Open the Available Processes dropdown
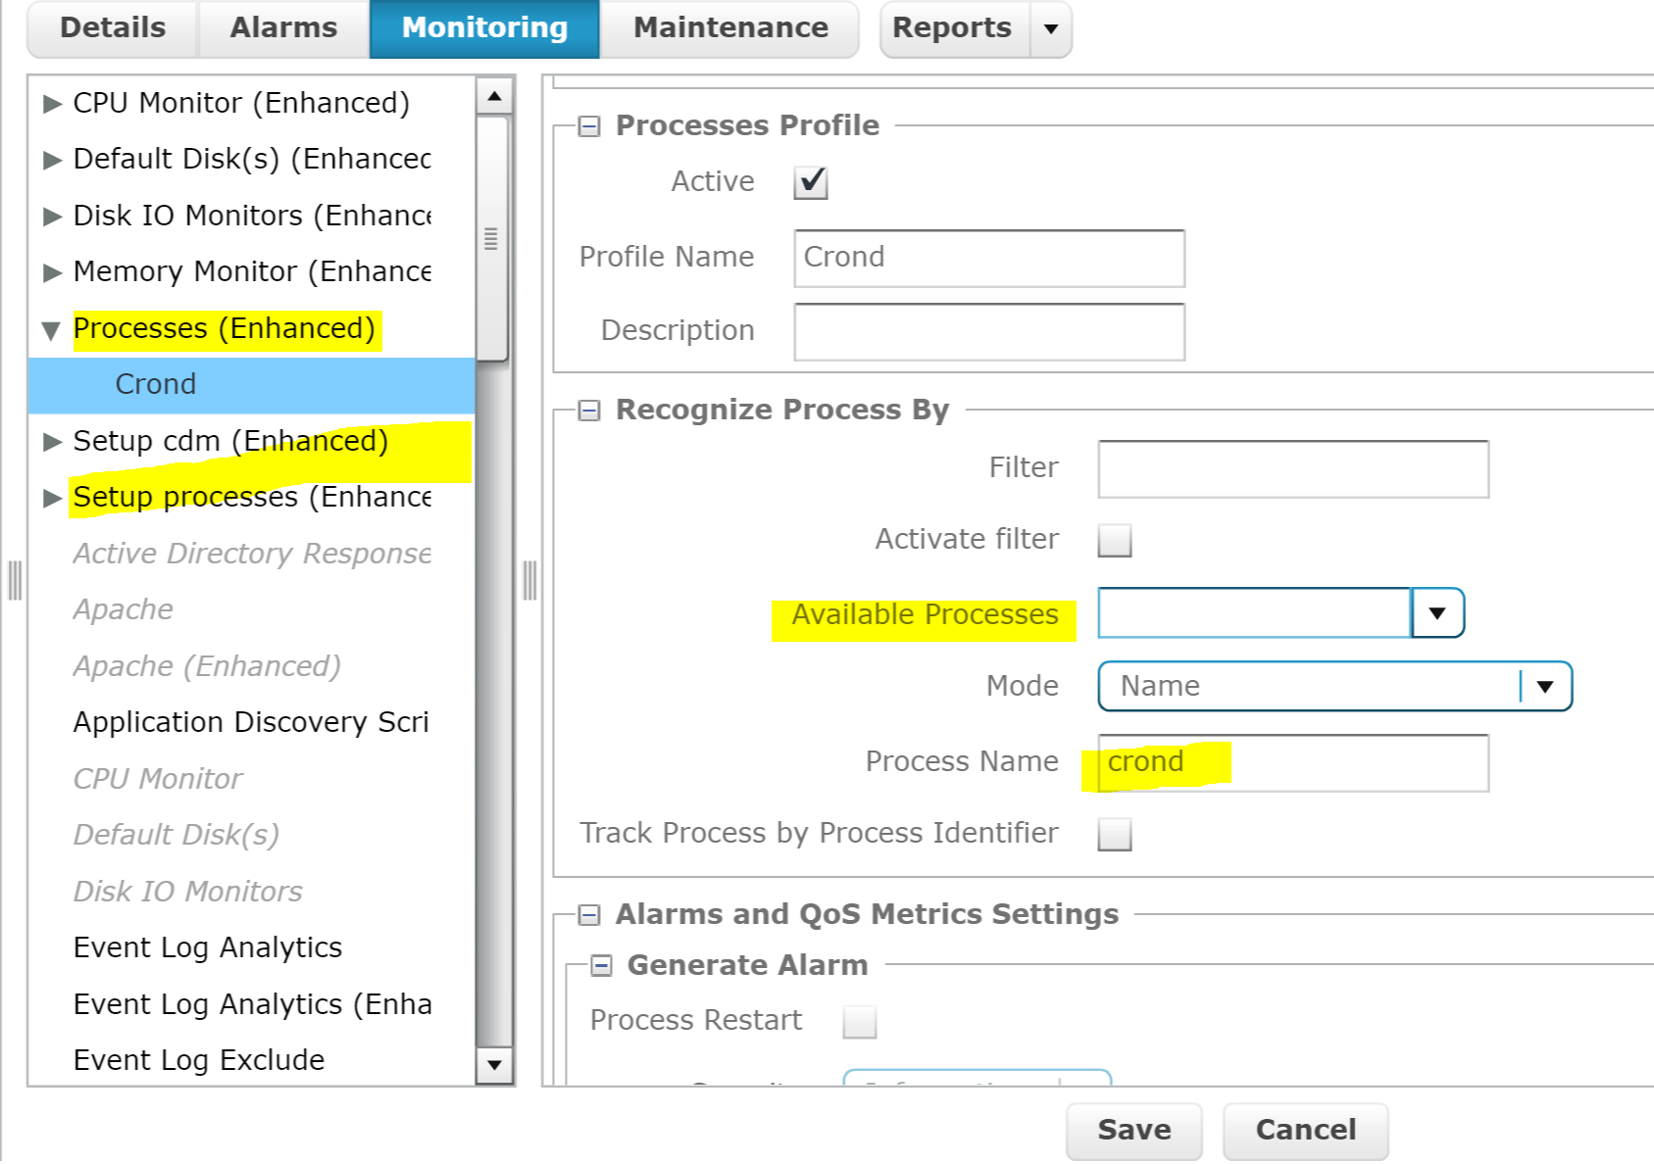This screenshot has width=1654, height=1164. (1435, 613)
